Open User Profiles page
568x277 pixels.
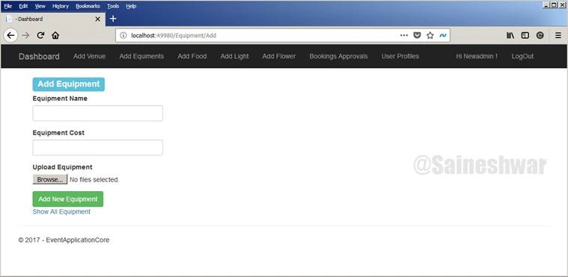coord(400,57)
